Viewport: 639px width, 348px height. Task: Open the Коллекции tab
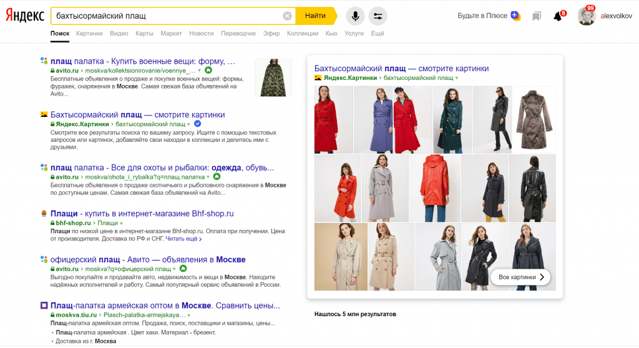pos(303,34)
